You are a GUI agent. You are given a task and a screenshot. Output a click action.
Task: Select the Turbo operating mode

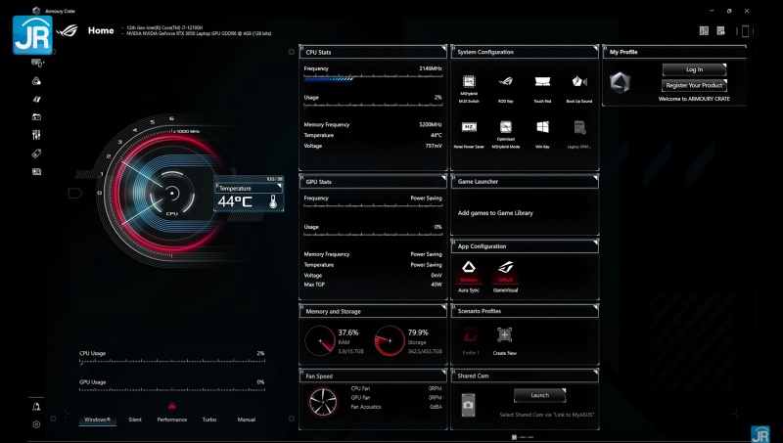point(209,420)
